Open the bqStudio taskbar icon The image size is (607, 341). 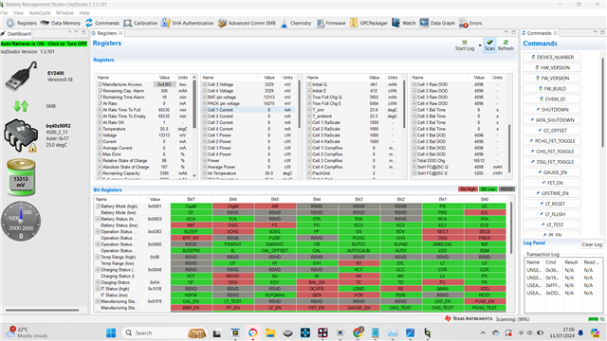(x=427, y=332)
